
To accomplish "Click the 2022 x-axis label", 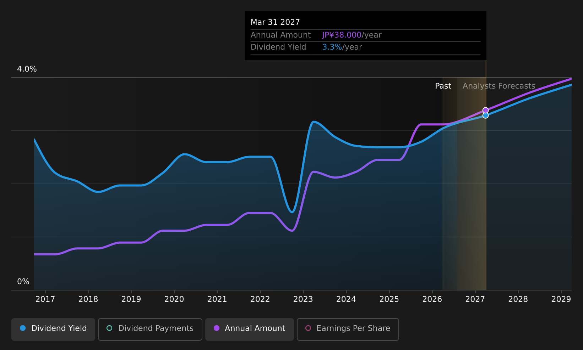I will 260,299.
